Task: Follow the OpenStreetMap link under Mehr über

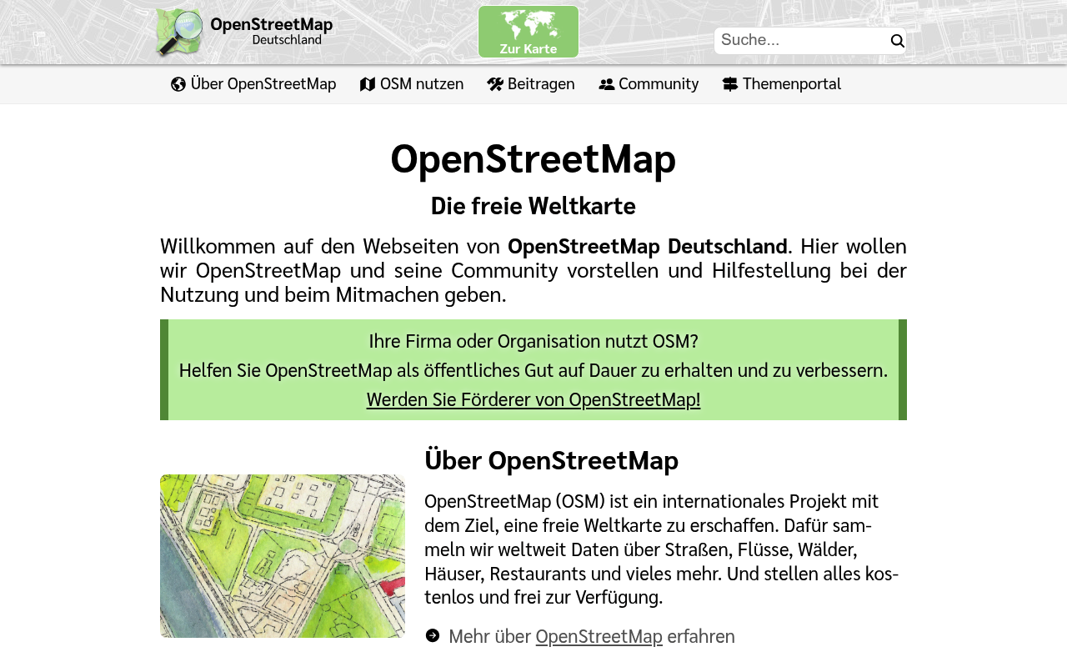Action: point(599,636)
